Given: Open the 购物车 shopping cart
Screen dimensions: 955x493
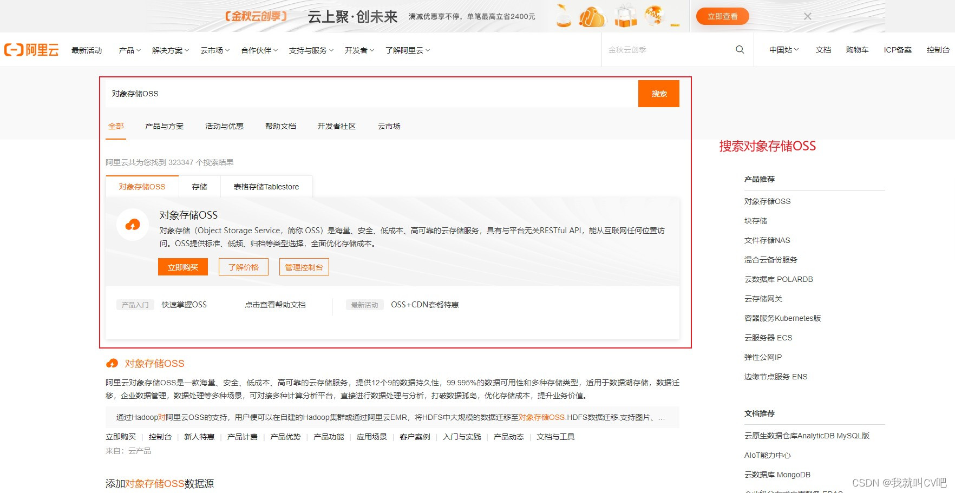Looking at the screenshot, I should click(x=857, y=50).
